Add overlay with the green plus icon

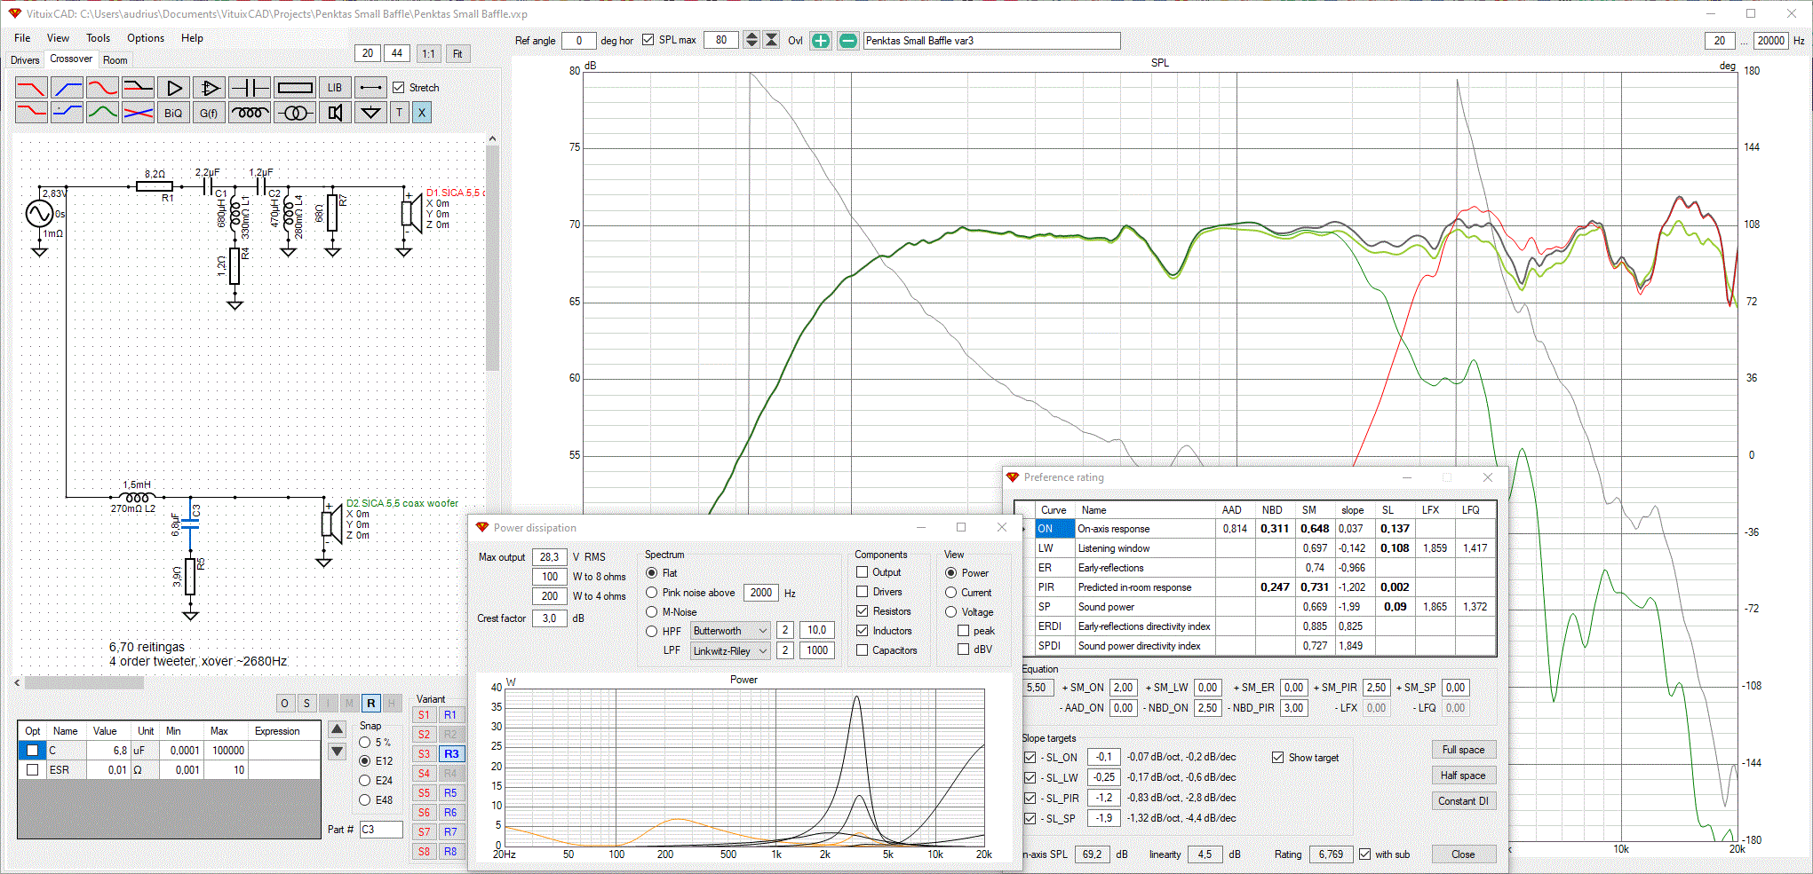[x=821, y=41]
